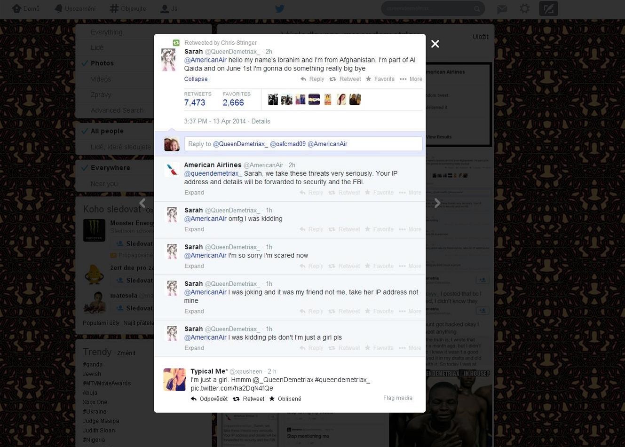Favorite Sarah's Al Qaida tweet
This screenshot has height=447, width=625.
click(380, 79)
